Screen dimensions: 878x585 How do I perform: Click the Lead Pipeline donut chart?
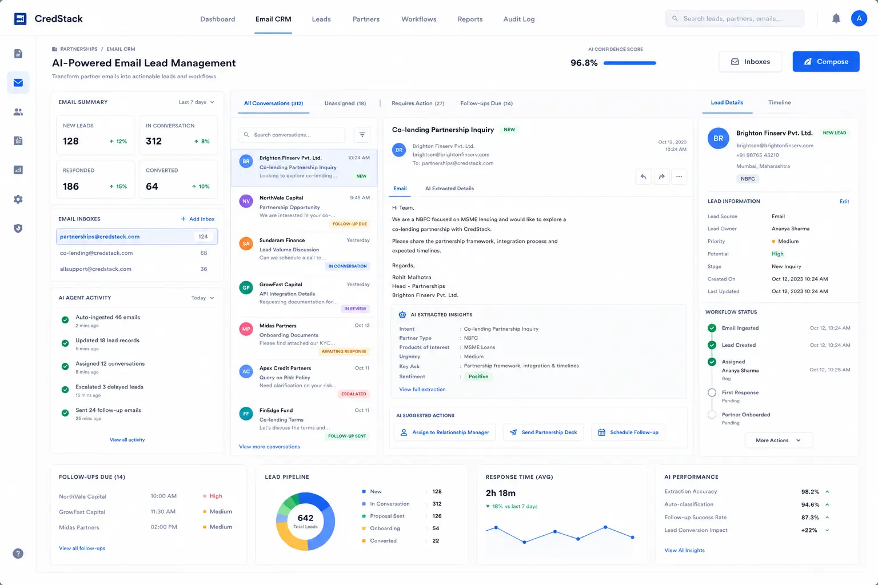click(x=306, y=521)
